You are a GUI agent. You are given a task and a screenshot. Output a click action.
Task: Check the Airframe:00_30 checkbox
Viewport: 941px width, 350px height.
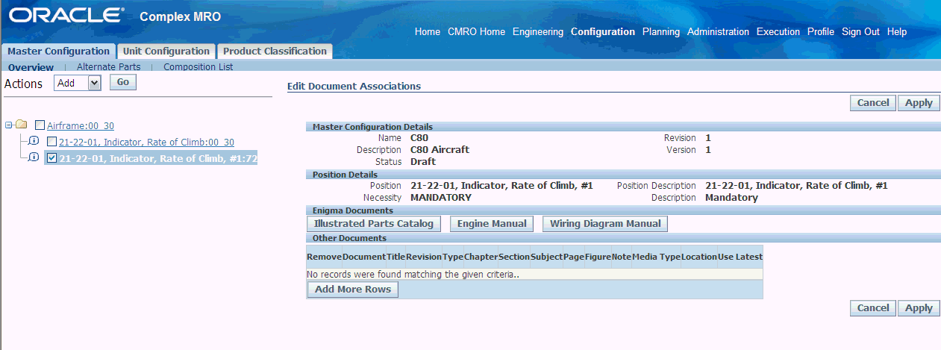(40, 125)
